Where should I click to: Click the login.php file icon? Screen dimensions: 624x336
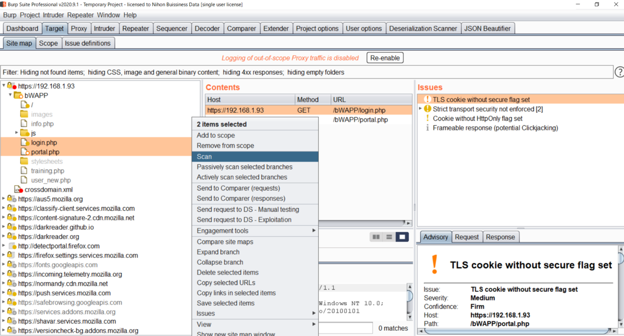point(25,143)
